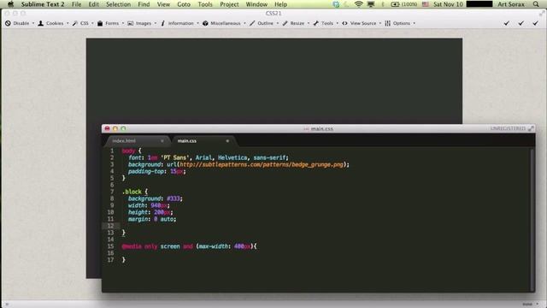Screen dimensions: 547x308
Task: Click the Tools wrench icon in toolbar
Action: point(315,23)
